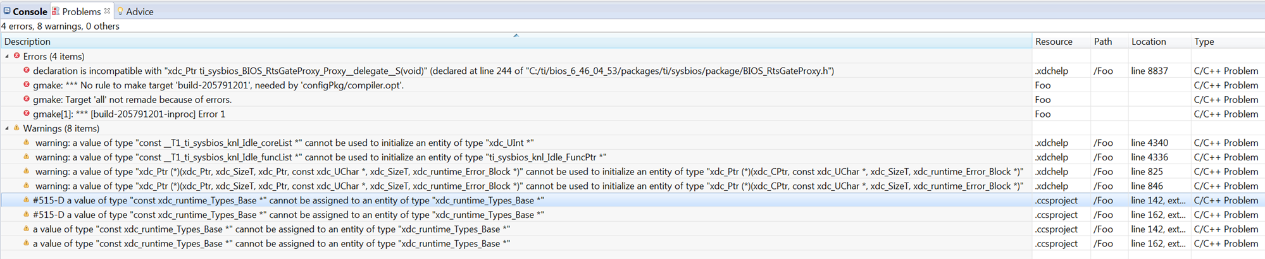1265x259 pixels.
Task: Click the warning icon beside 'Warnings (8 items)'
Action: pyautogui.click(x=17, y=128)
